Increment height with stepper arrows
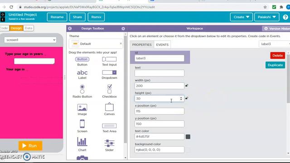 point(181,97)
